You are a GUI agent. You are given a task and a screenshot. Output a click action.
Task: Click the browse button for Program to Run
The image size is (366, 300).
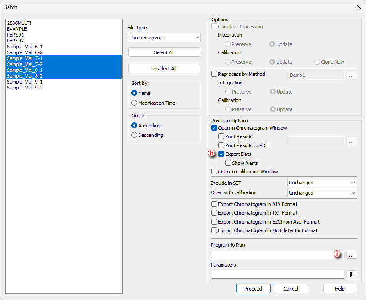tap(351, 255)
